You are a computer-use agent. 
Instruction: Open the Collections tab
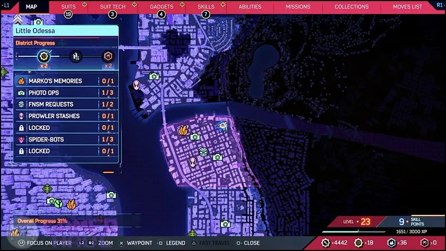click(351, 6)
